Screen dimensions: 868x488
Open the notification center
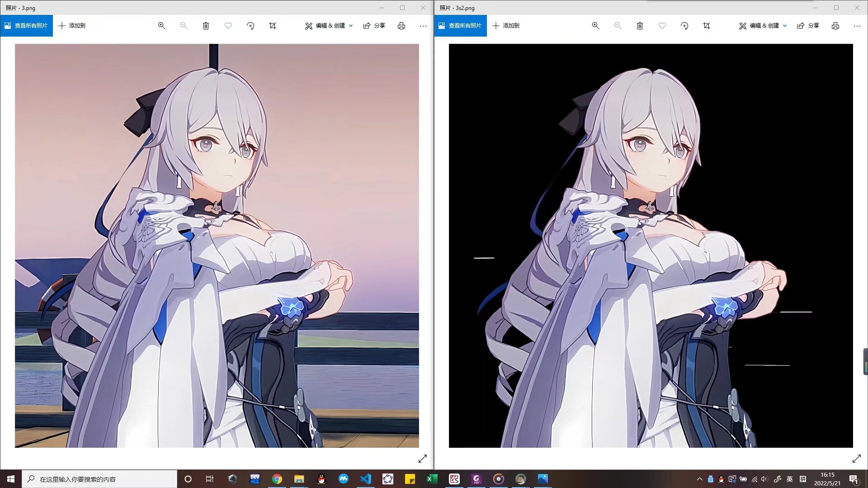[854, 479]
